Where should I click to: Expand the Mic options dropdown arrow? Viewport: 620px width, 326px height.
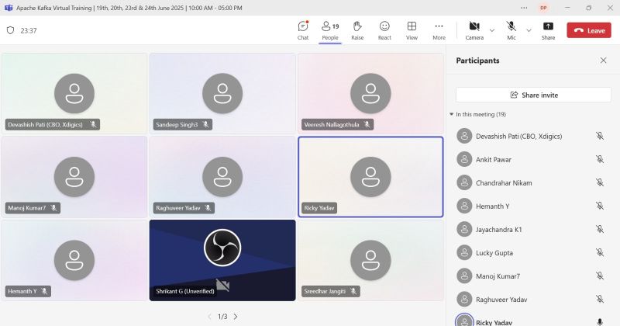point(529,30)
